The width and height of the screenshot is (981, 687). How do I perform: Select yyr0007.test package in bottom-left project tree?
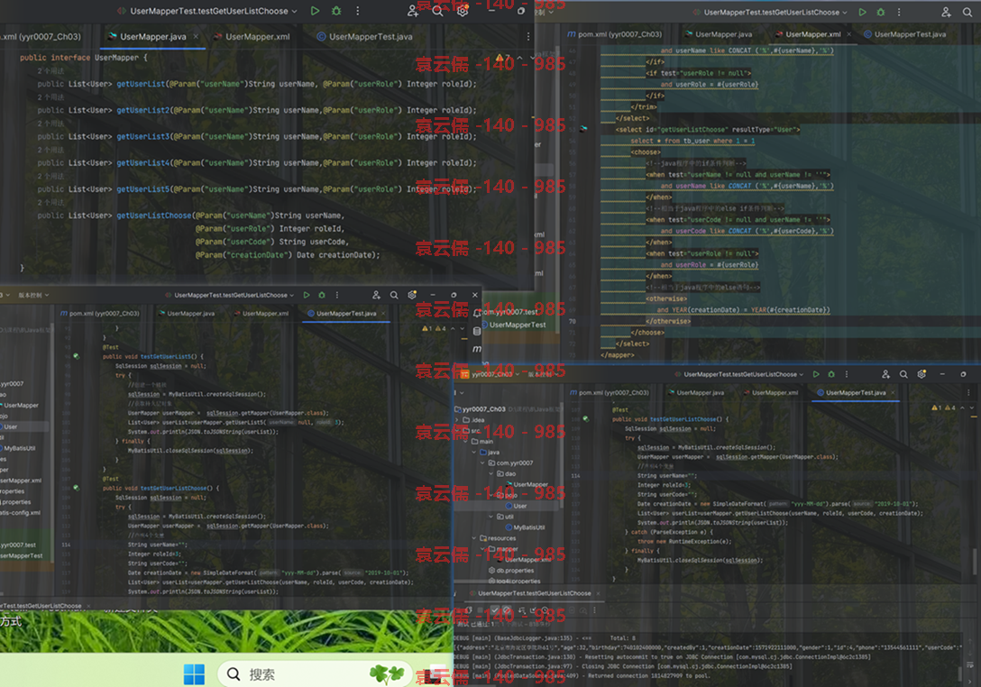click(x=18, y=545)
